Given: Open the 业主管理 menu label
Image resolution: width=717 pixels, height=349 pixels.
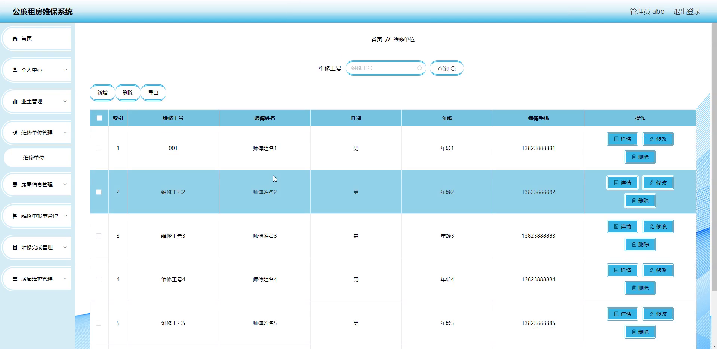Looking at the screenshot, I should coord(32,101).
